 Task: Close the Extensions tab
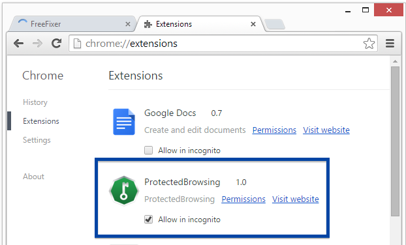tap(253, 24)
